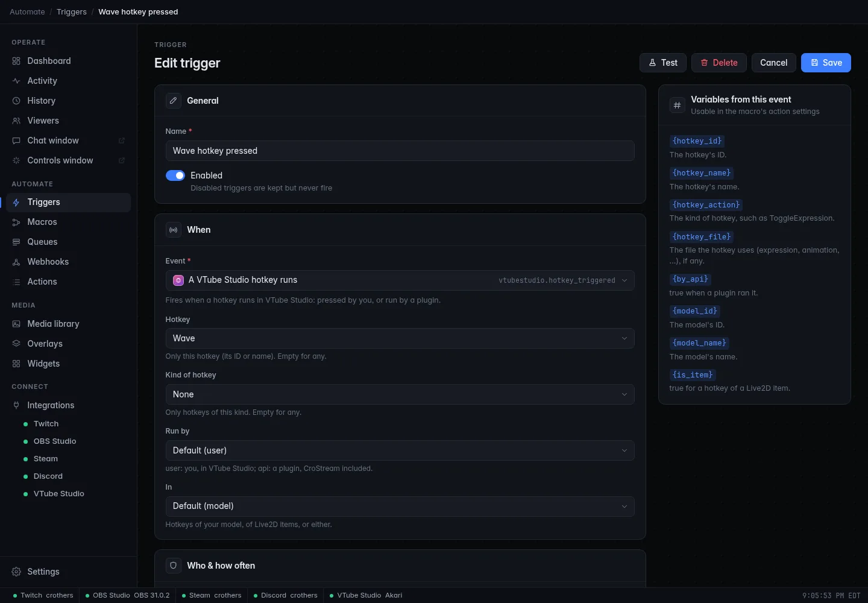
Task: Open external link icon beside Controls window
Action: 121,160
